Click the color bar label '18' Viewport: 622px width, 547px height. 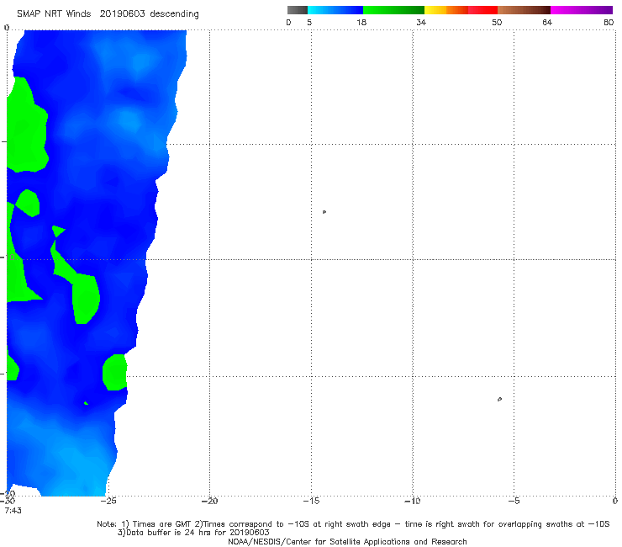click(361, 22)
